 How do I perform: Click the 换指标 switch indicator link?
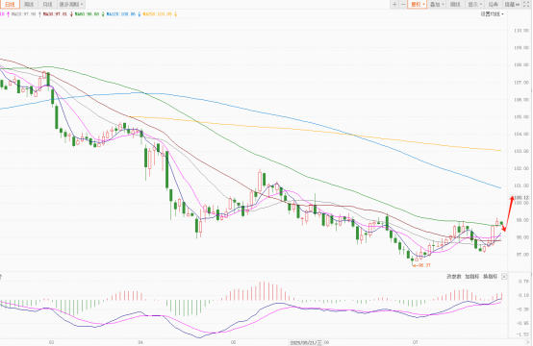click(x=490, y=277)
